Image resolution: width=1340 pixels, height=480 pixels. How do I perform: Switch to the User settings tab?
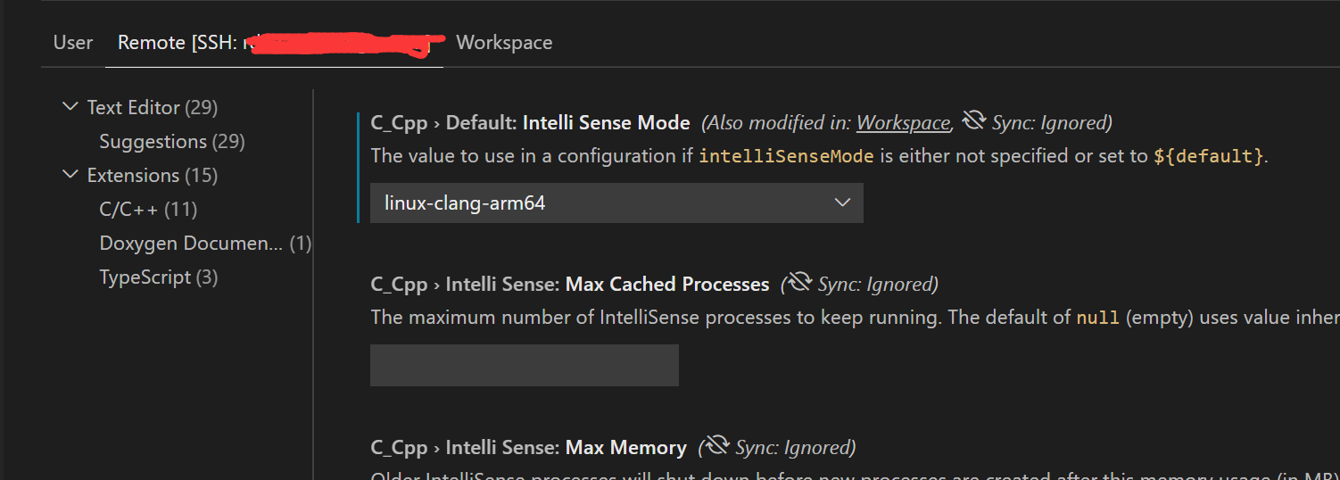[73, 43]
